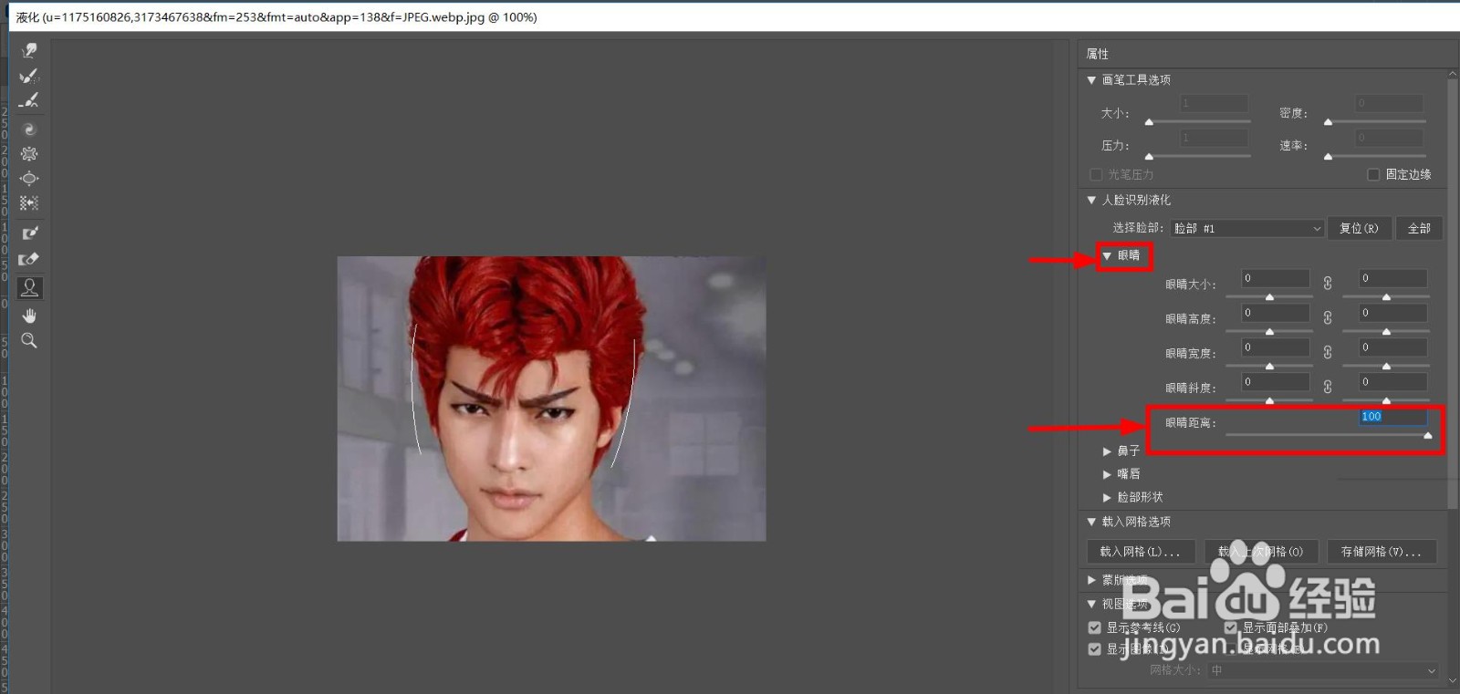
Task: Click the right 眼睛大小 slider handle
Action: [1386, 297]
